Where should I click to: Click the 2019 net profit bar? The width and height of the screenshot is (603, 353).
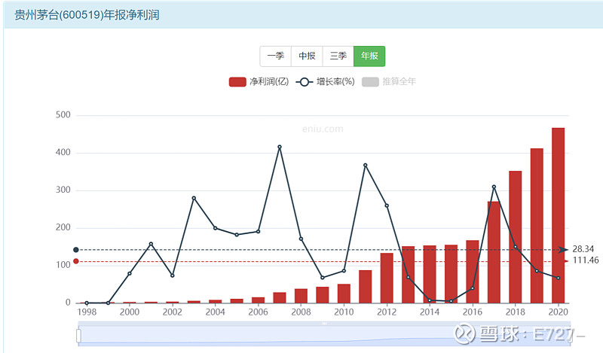tap(537, 226)
